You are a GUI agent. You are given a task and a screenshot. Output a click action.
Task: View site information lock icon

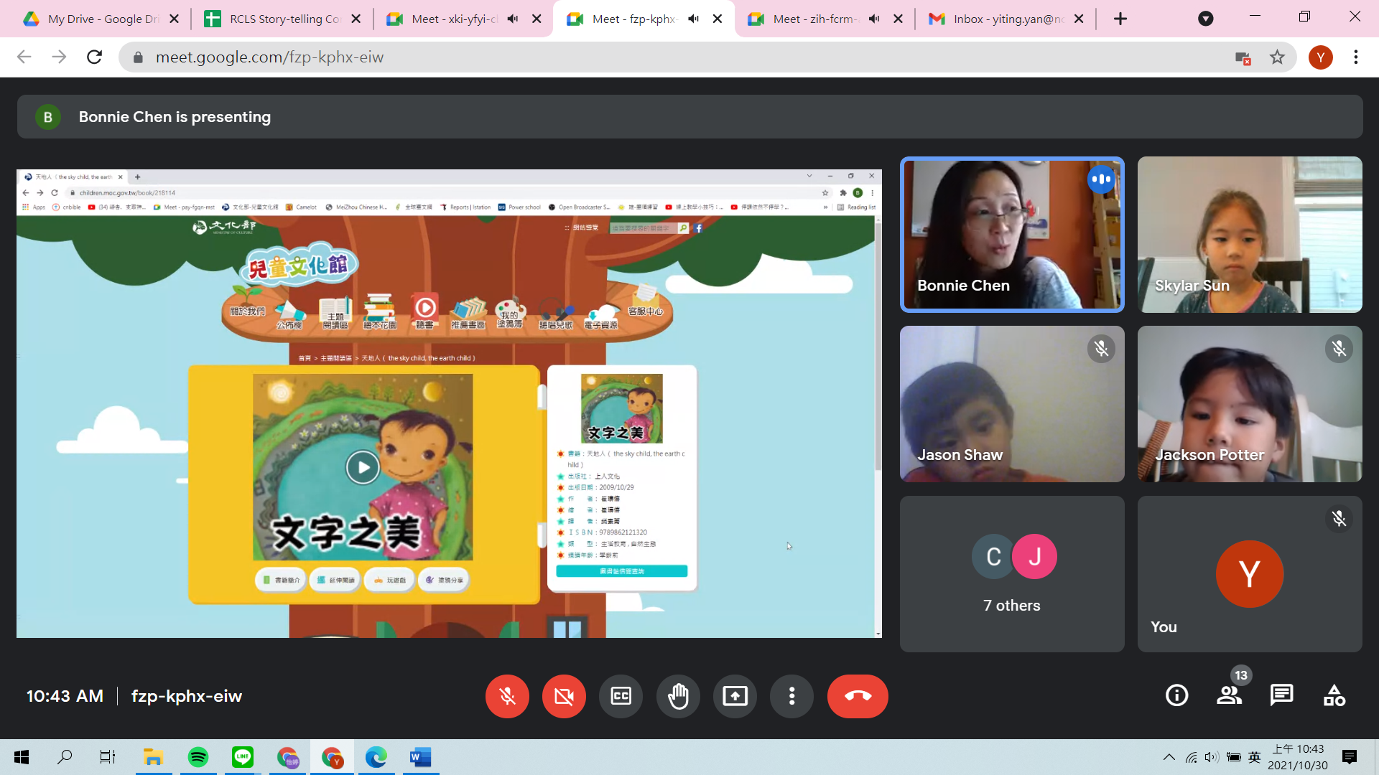point(138,57)
